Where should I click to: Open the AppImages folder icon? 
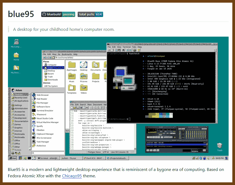[72, 66]
